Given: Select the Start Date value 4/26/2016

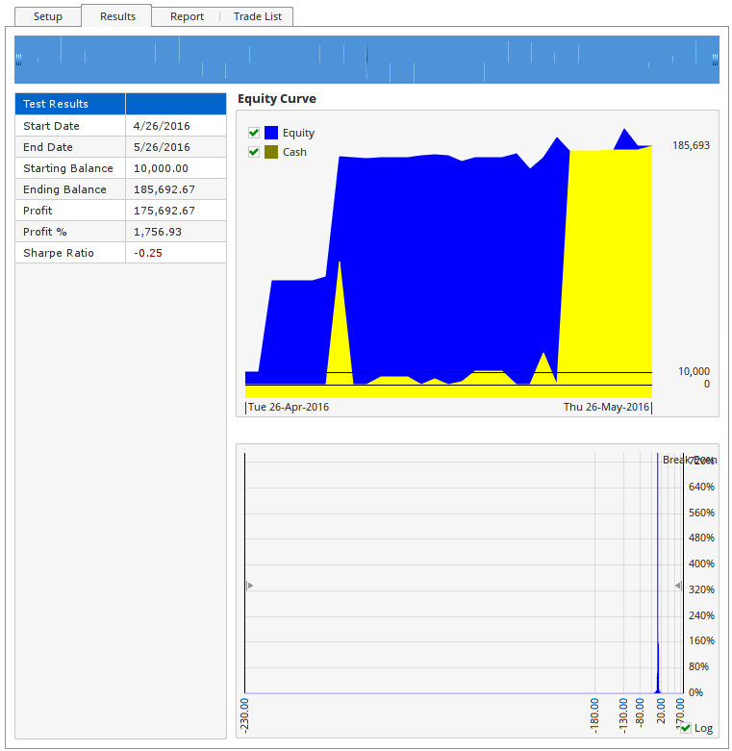Looking at the screenshot, I should (162, 126).
